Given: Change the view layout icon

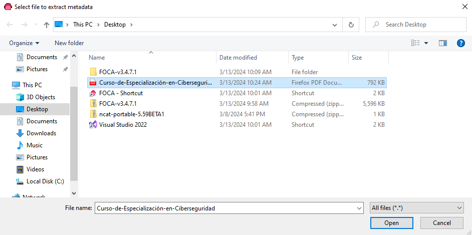Looking at the screenshot, I should pos(415,43).
